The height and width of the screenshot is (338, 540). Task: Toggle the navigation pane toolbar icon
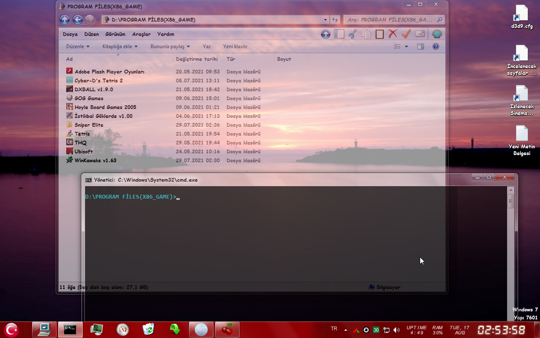click(339, 34)
